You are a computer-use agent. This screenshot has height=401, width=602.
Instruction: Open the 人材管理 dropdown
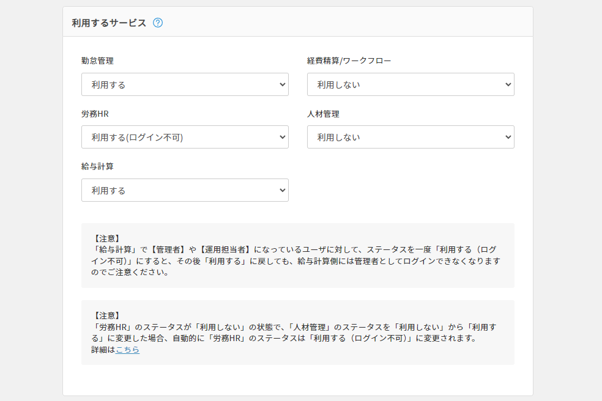[x=410, y=137]
